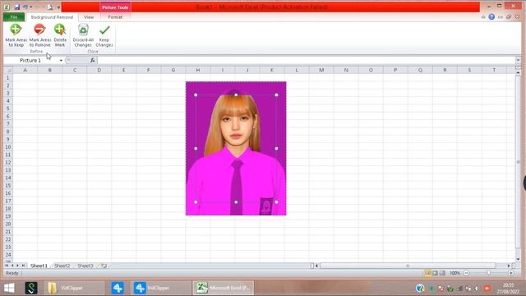Click blue pinned app icon in taskbar

point(118,288)
